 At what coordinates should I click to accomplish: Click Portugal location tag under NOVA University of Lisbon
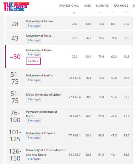pyautogui.click(x=33, y=99)
